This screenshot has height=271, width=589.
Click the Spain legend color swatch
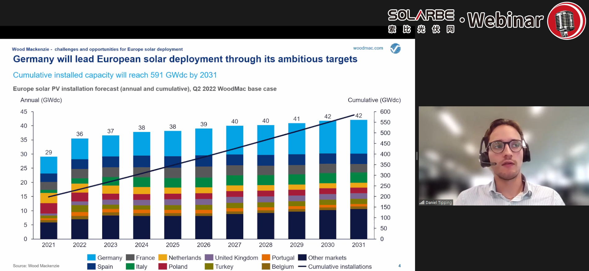pyautogui.click(x=91, y=266)
